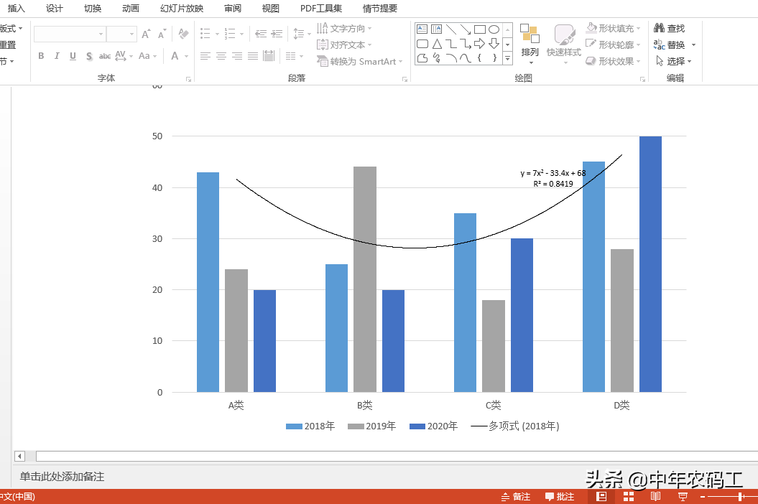Screen dimensions: 758x504
Task: Click the increase indent icon
Action: pos(277,34)
